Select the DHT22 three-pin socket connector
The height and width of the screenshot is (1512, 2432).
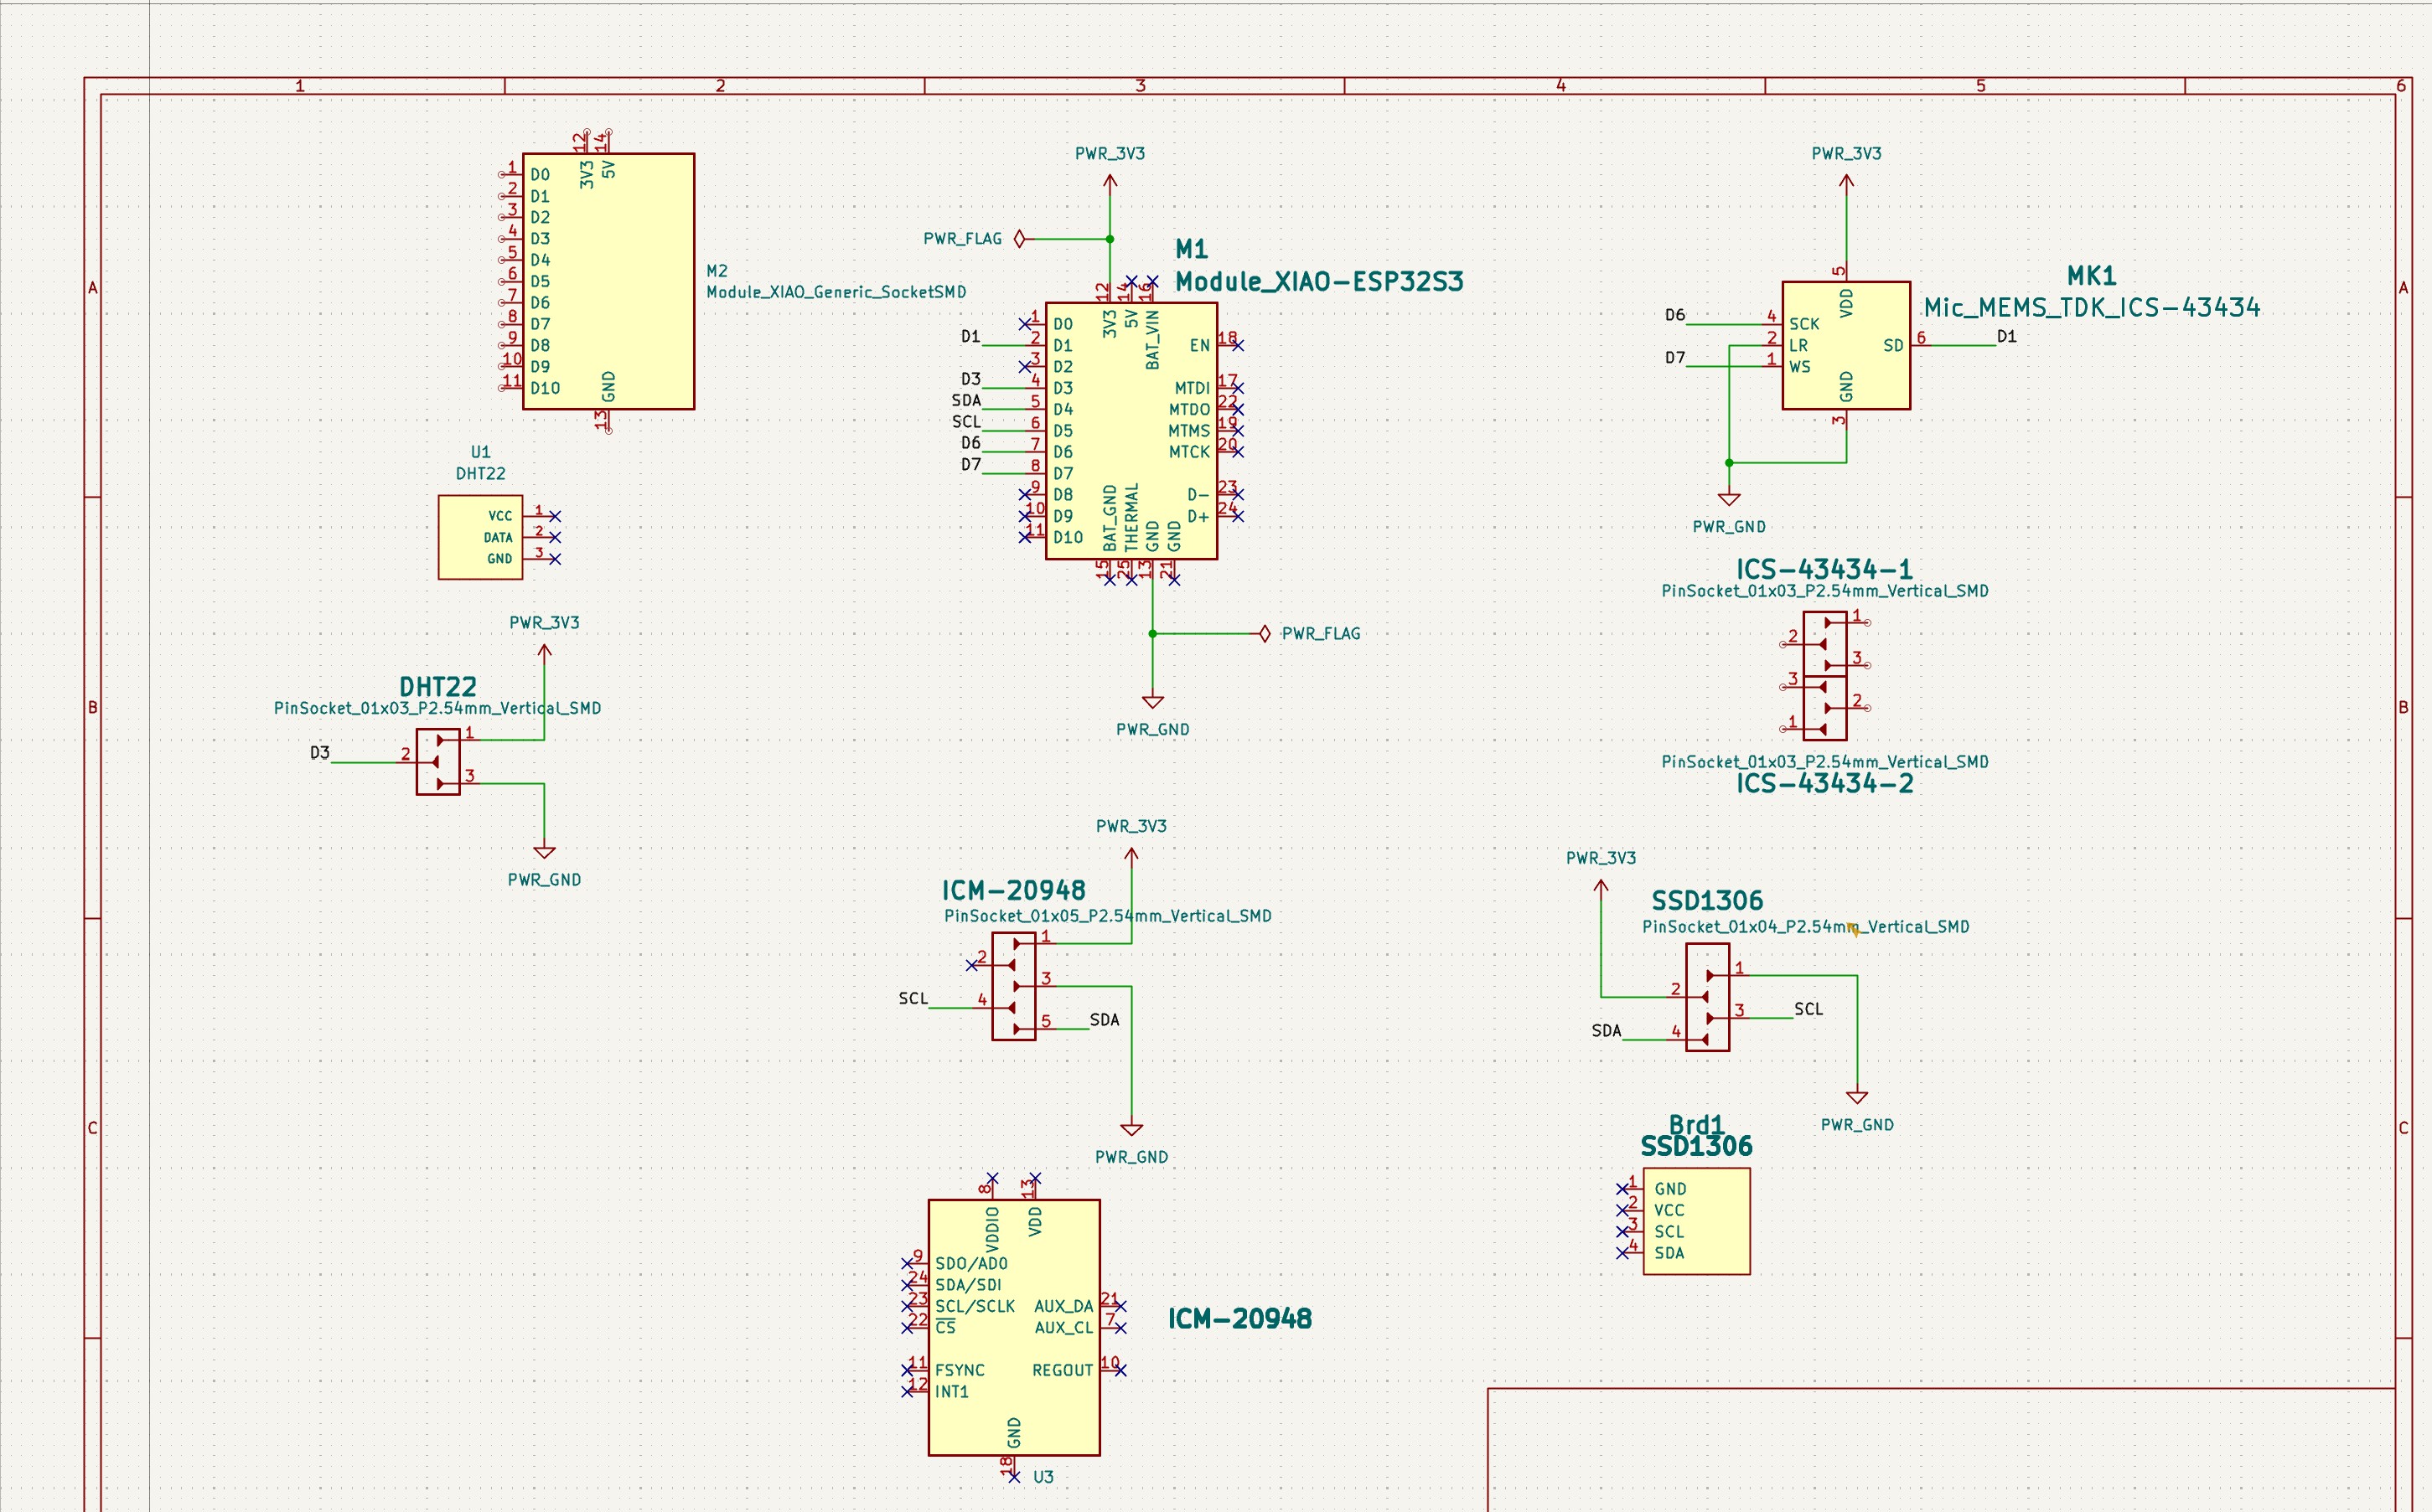click(x=438, y=762)
